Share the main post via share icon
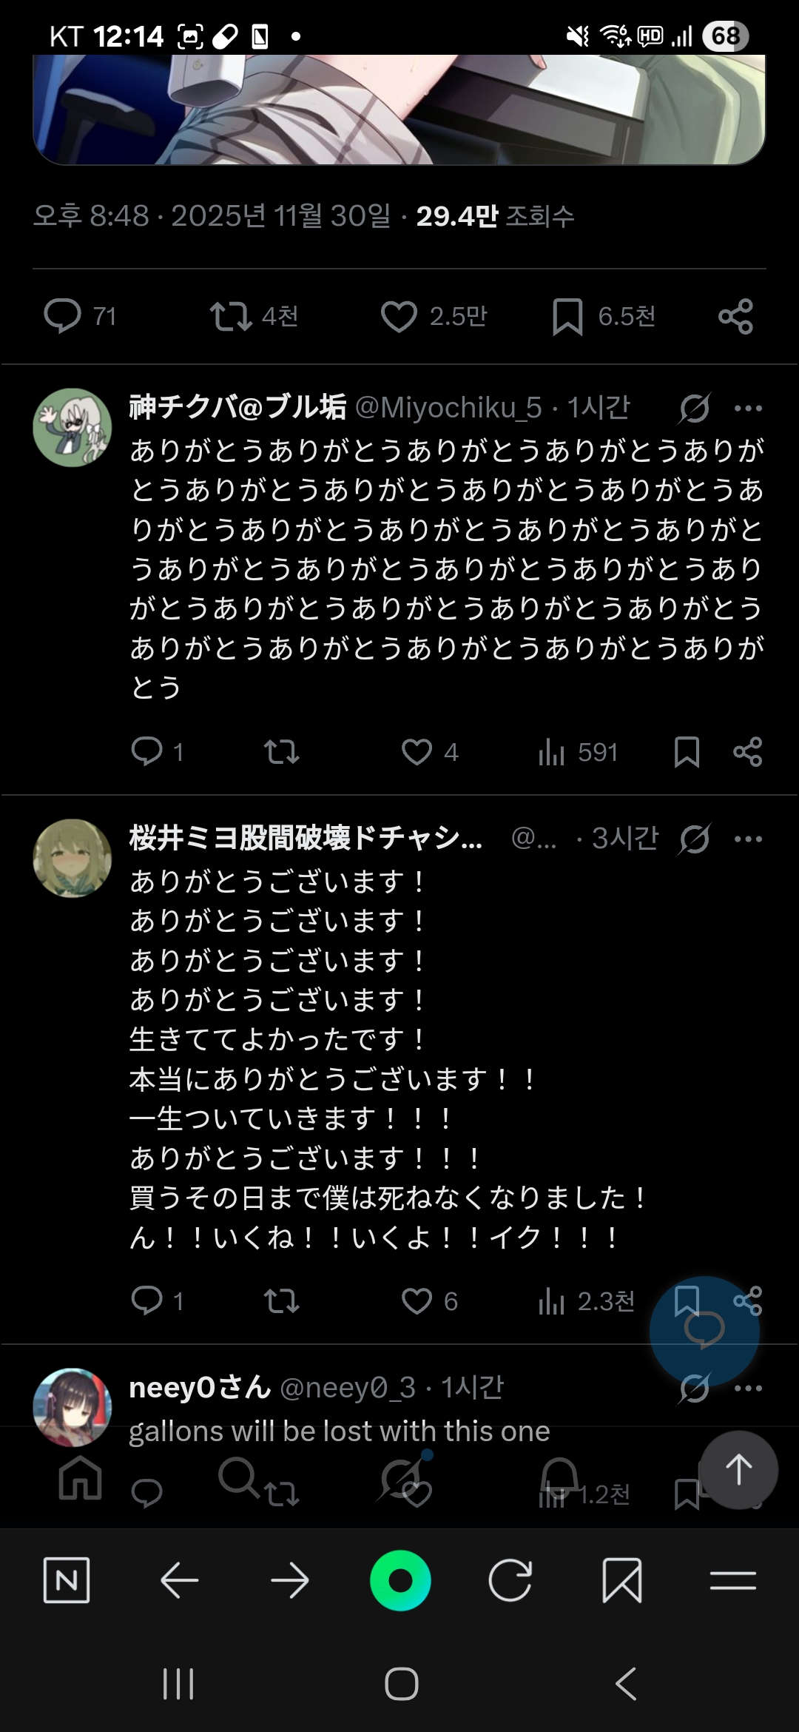The height and width of the screenshot is (1732, 799). 735,317
